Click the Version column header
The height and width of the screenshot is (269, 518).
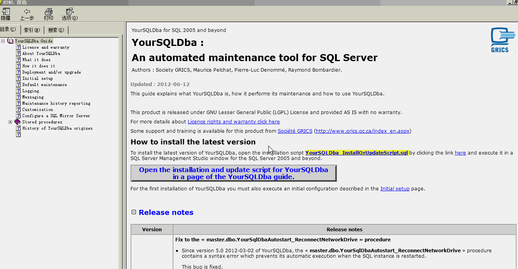point(152,229)
